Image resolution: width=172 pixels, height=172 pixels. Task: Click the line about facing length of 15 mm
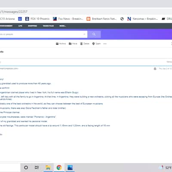tap(55, 126)
